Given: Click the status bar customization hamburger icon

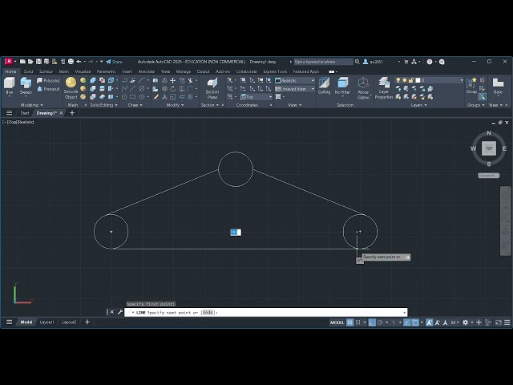Looking at the screenshot, I should 507,322.
